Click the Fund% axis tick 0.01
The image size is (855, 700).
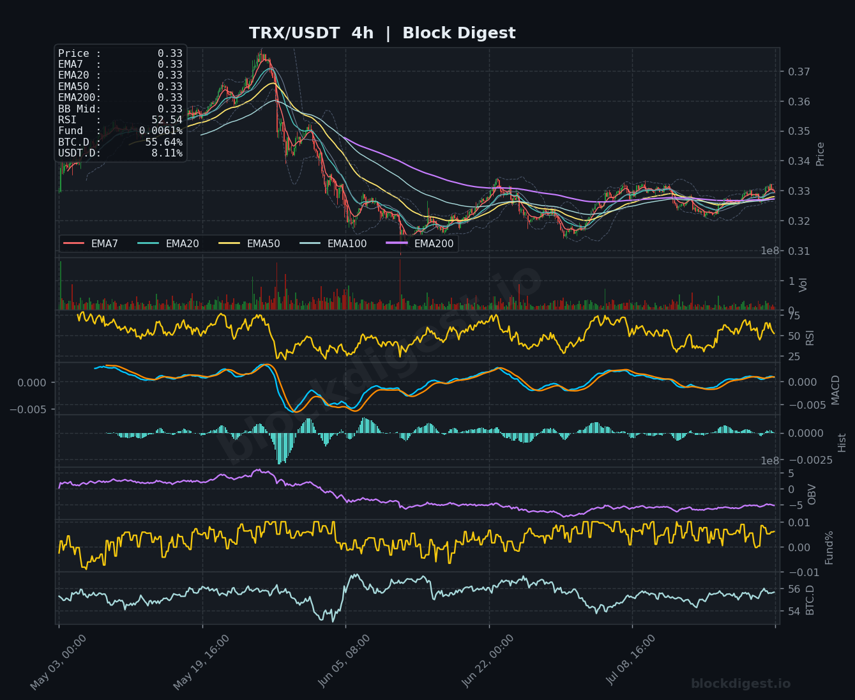(799, 524)
